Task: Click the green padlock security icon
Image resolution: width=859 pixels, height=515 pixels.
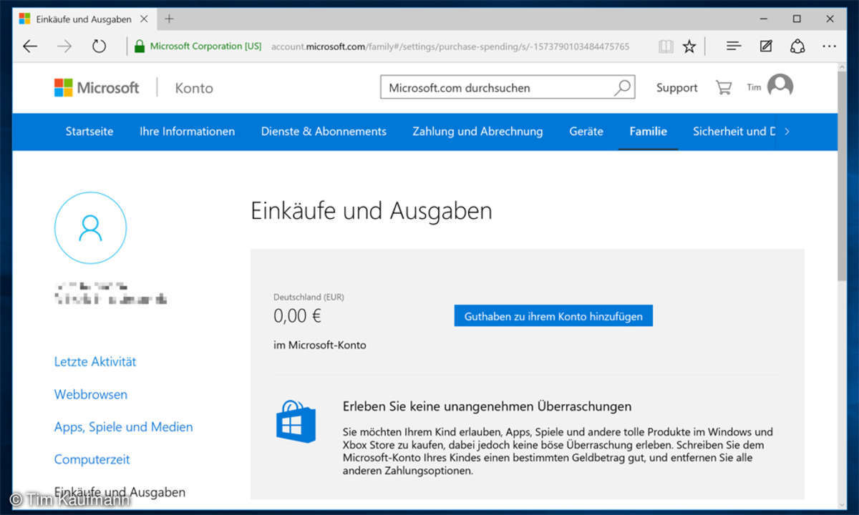Action: [x=140, y=46]
